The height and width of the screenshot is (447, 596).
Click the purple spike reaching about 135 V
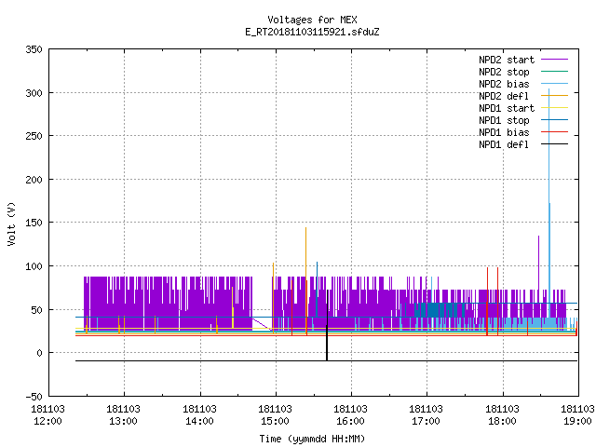pyautogui.click(x=538, y=263)
